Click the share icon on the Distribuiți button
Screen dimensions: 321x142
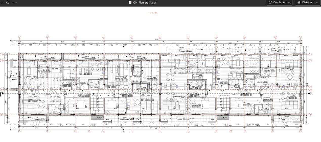point(299,2)
